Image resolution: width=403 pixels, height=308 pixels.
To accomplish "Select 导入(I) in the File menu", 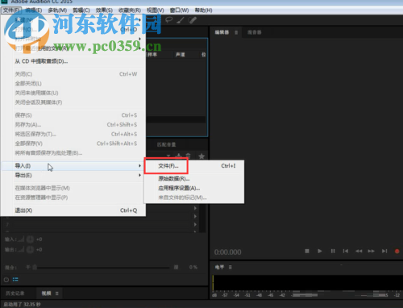I will point(73,166).
